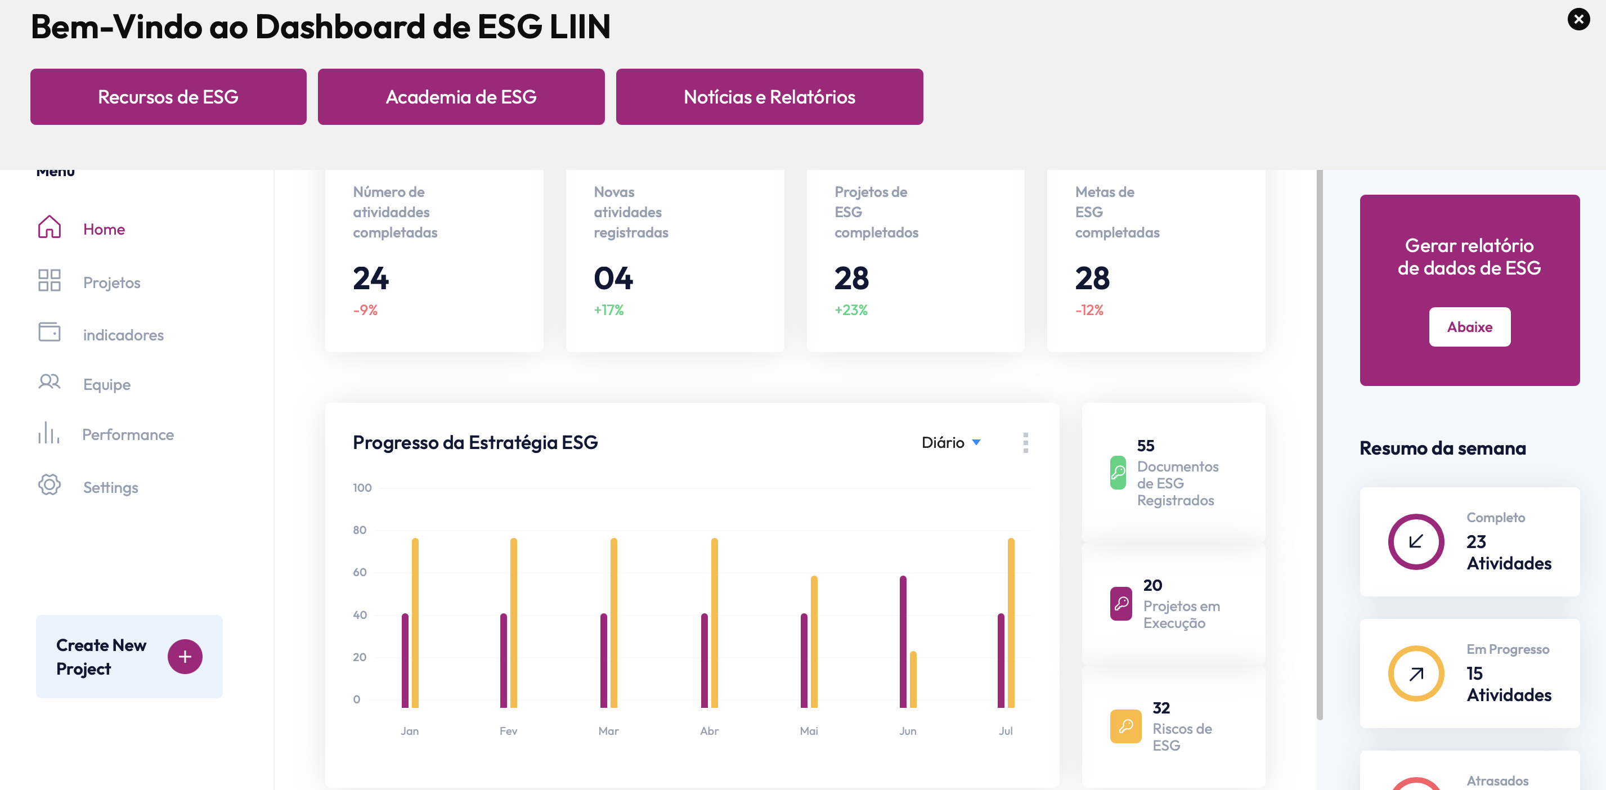
Task: Click the Jan label on chart axis
Action: [410, 731]
